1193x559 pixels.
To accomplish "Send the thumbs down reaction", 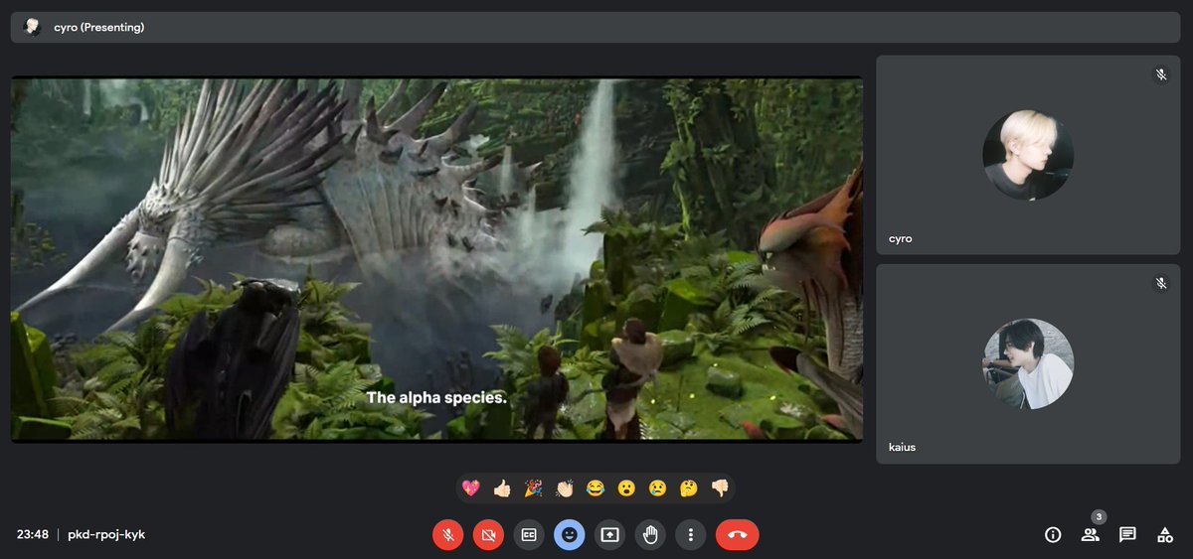I will coord(720,488).
